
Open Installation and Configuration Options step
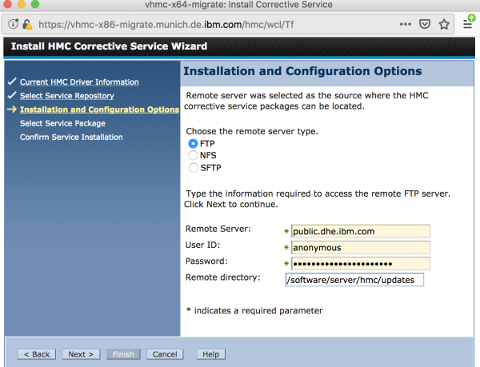pos(99,110)
